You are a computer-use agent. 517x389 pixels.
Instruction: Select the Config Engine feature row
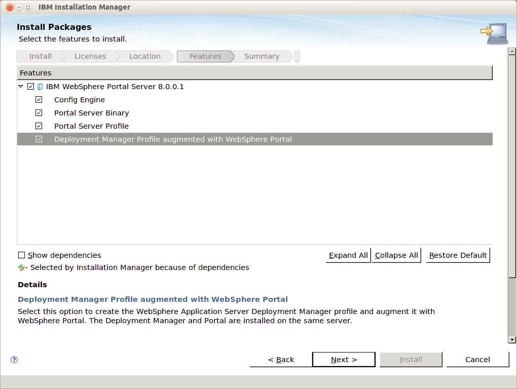coord(255,99)
